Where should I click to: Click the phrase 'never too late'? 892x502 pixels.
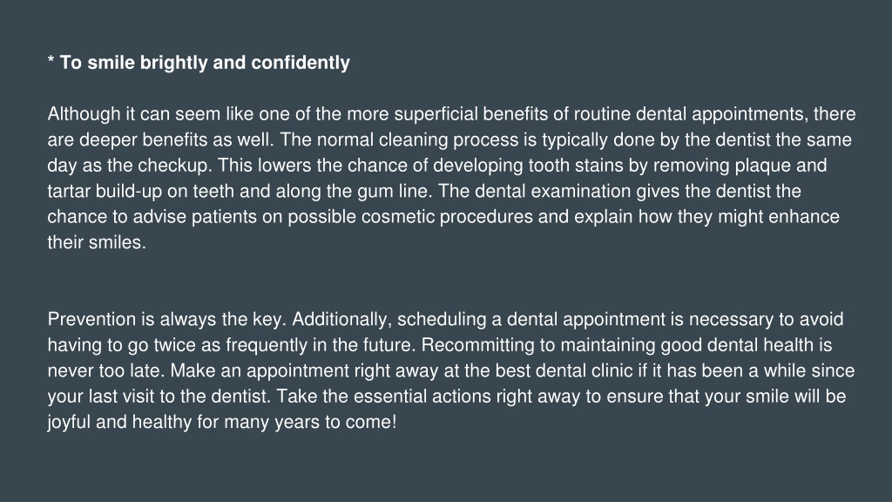[105, 371]
